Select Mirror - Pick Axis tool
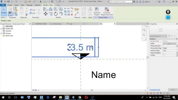The width and height of the screenshot is (178, 100). point(56,9)
